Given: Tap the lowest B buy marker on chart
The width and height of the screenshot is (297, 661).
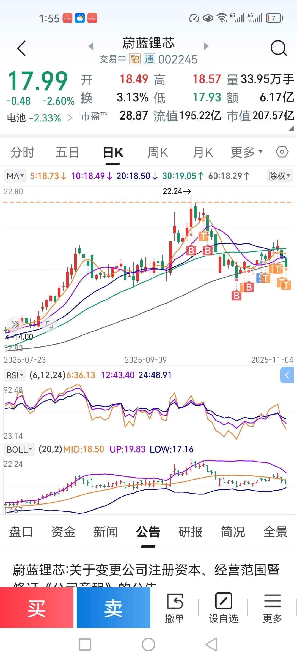Looking at the screenshot, I should (237, 296).
